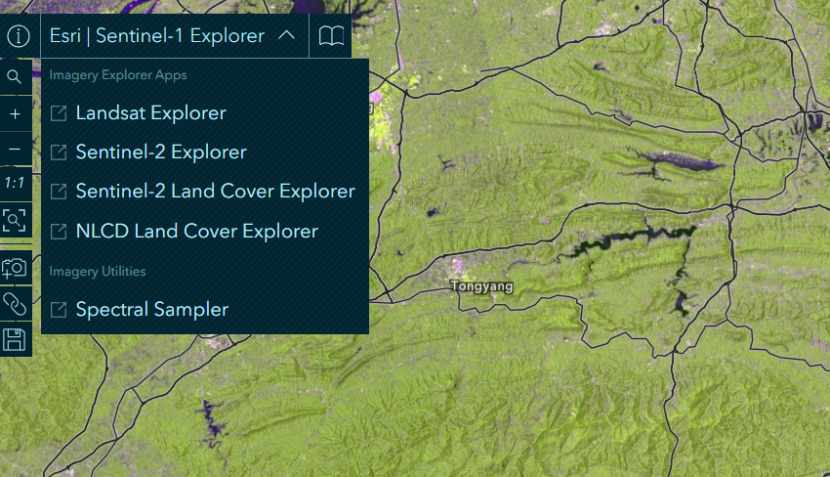This screenshot has height=477, width=830.
Task: Save the scene with the floppy disk icon
Action: click(15, 340)
